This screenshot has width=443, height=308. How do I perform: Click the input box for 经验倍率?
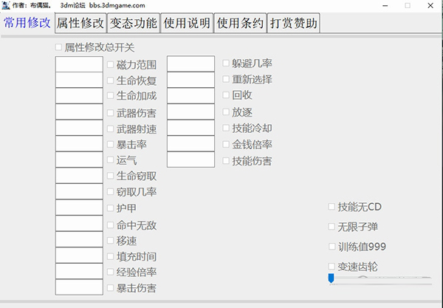coord(79,271)
